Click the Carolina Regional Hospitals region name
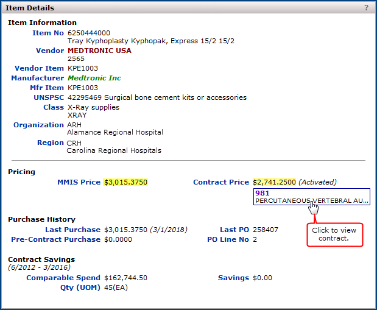Viewport: 377px width, 310px height. pos(114,150)
